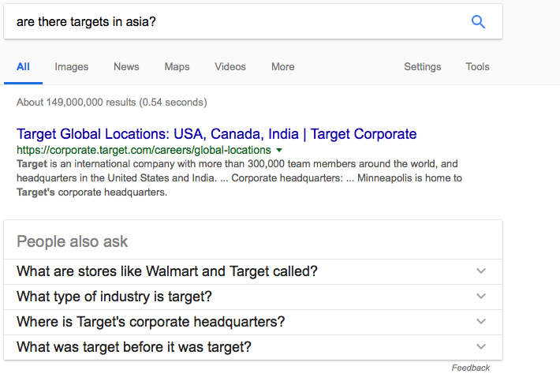Image resolution: width=560 pixels, height=381 pixels.
Task: Click the blue search magnifier icon
Action: (478, 22)
